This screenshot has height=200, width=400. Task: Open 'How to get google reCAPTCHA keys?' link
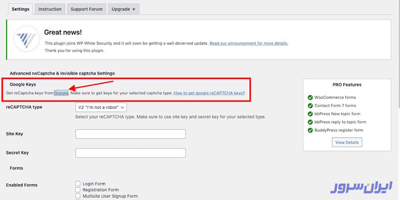(209, 93)
